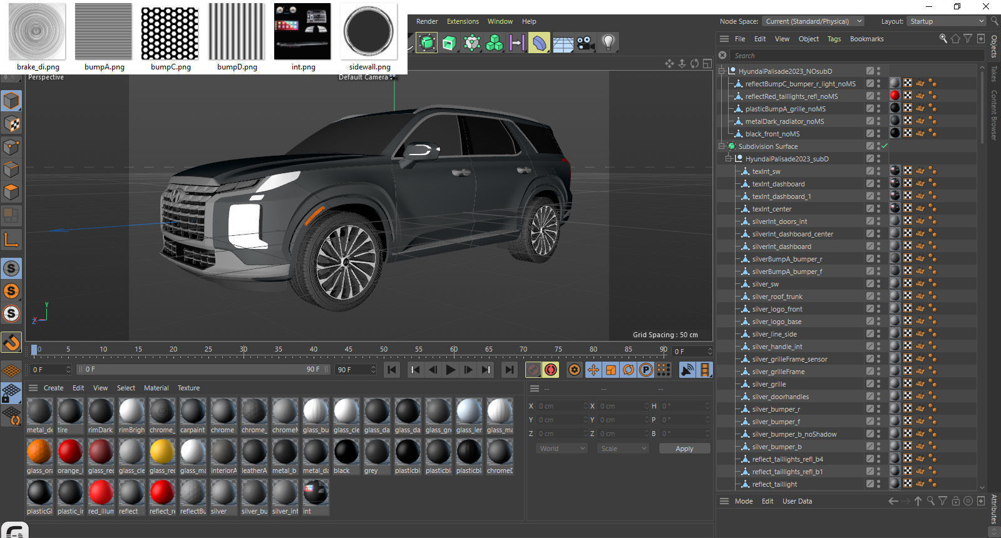This screenshot has width=1001, height=538.
Task: Toggle the Snap magnet icon
Action: (11, 342)
